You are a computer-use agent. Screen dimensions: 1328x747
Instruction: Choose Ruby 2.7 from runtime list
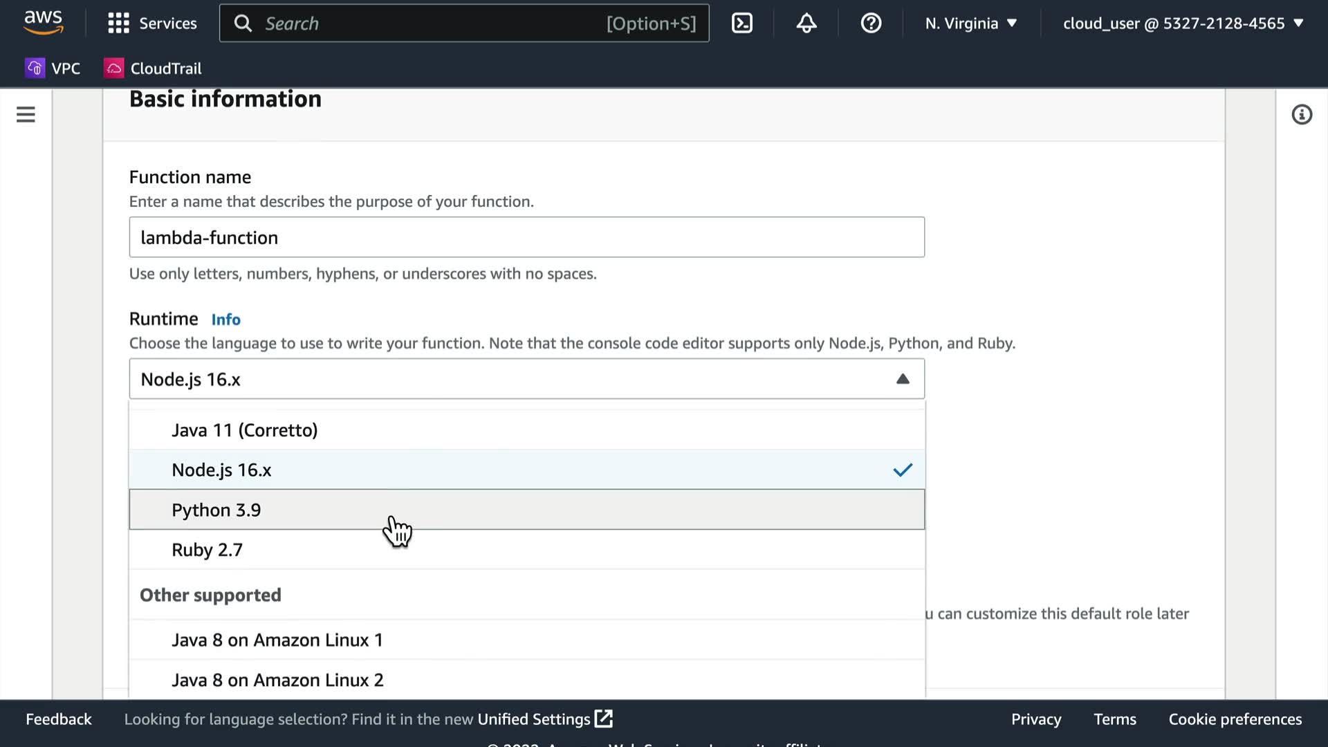(207, 550)
